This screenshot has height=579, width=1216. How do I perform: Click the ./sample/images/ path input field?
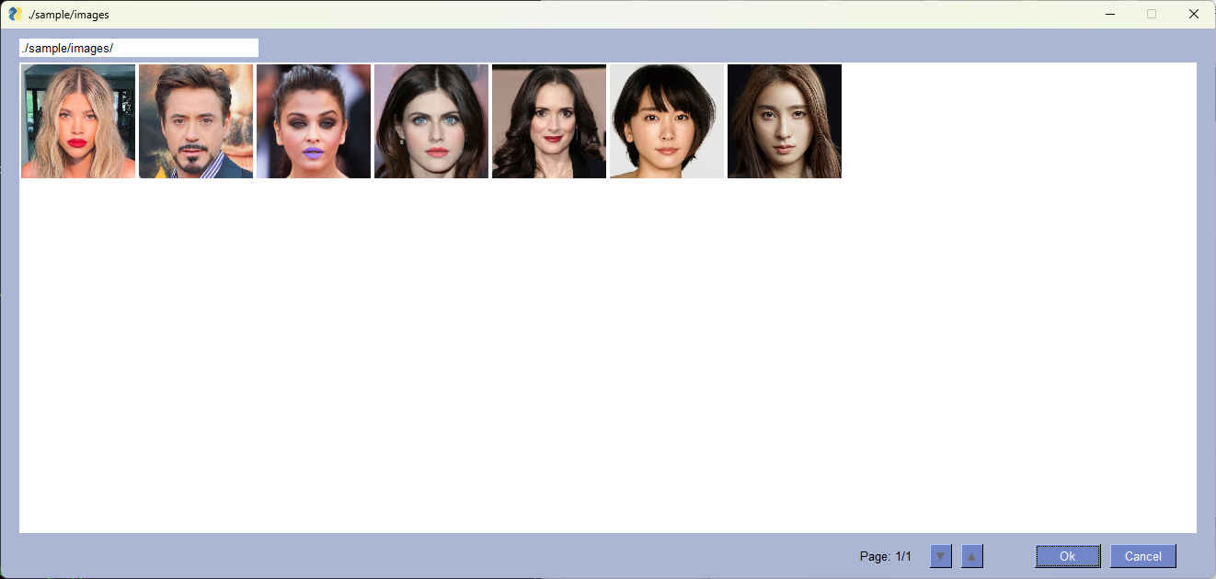pos(138,48)
